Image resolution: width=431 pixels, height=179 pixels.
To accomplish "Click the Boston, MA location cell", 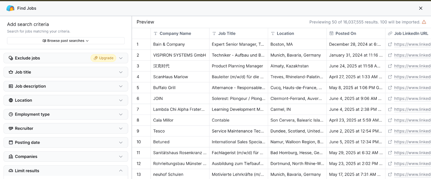I will [x=297, y=44].
